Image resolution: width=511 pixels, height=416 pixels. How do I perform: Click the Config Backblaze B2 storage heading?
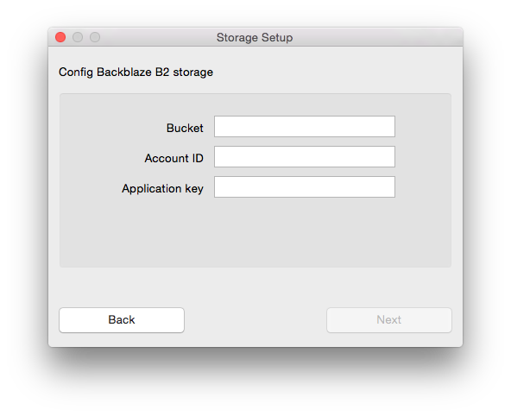click(x=136, y=72)
